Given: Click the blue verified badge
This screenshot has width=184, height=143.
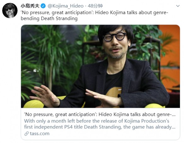Looking at the screenshot, I should [x=43, y=6].
